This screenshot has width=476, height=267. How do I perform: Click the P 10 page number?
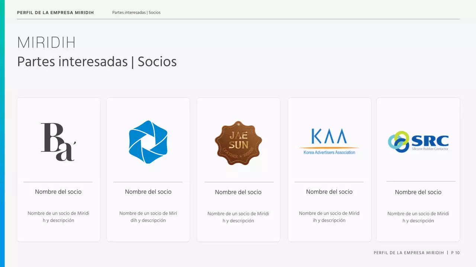(454, 253)
